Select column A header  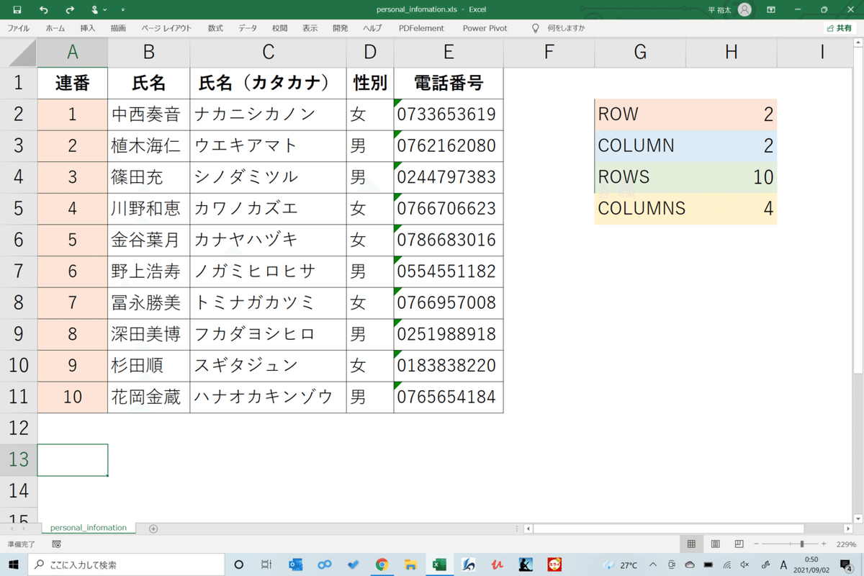click(x=72, y=52)
